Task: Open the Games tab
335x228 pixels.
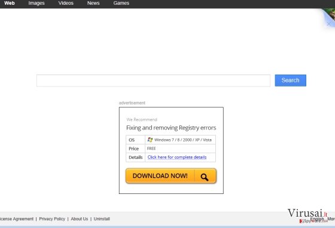Action: [121, 3]
